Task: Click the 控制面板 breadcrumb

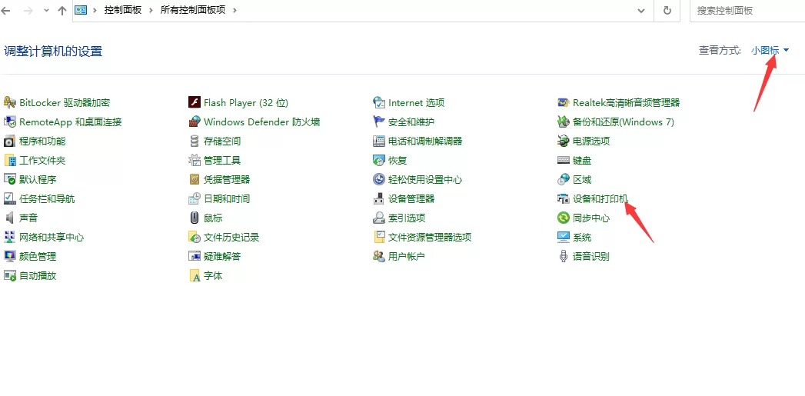Action: click(123, 10)
